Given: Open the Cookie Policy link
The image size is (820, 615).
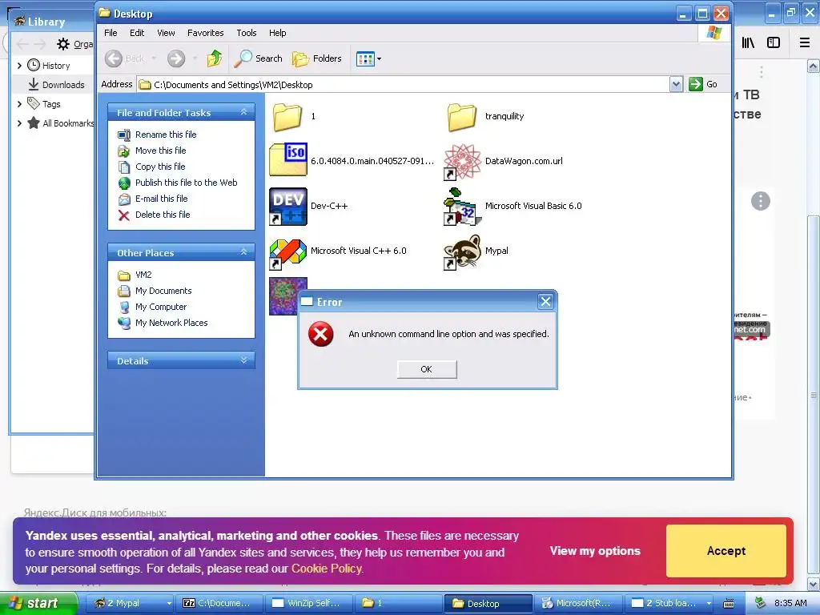Looking at the screenshot, I should [327, 569].
